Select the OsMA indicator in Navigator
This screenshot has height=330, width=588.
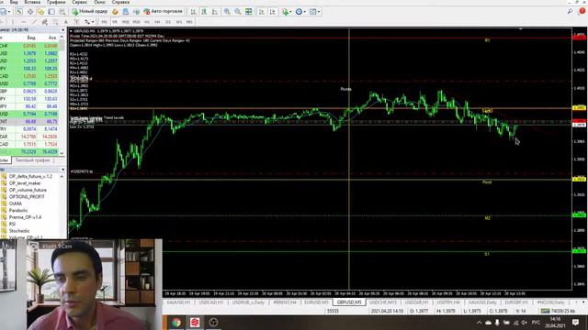click(x=16, y=203)
